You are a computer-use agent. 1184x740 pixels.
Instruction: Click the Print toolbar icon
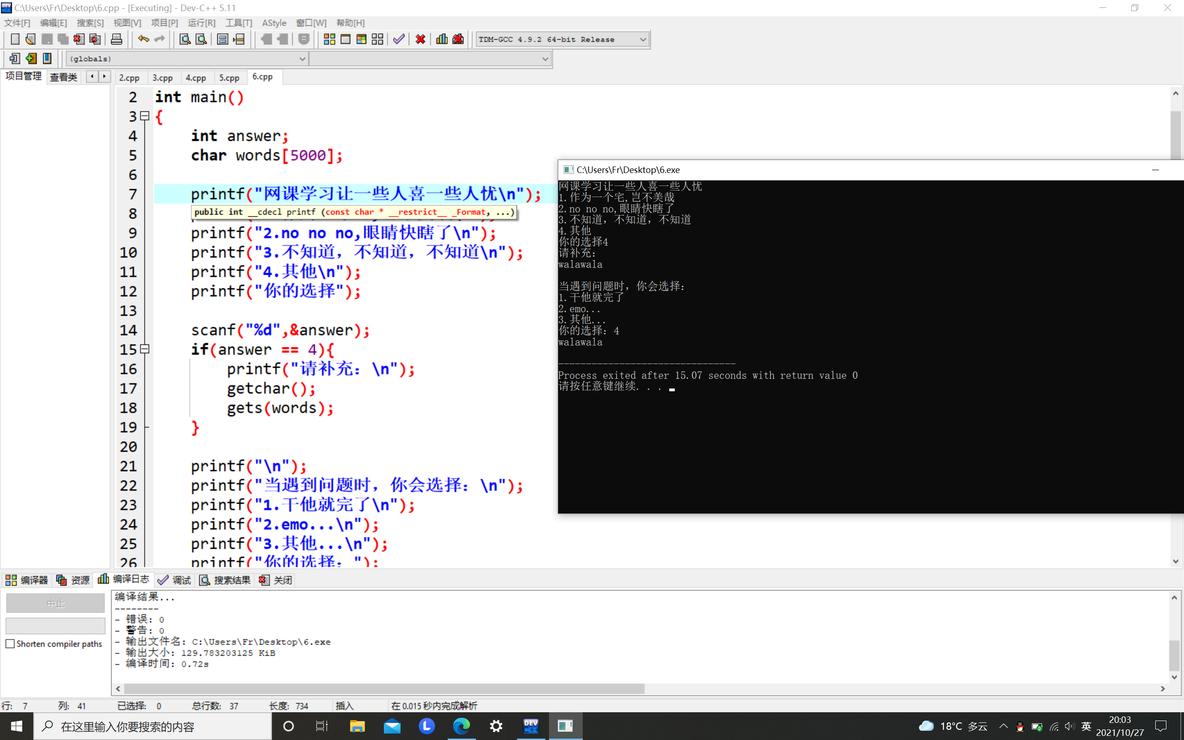117,39
